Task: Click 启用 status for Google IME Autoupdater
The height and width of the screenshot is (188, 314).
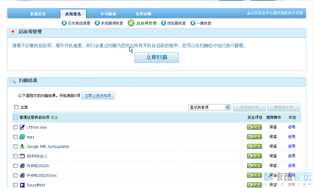Action: pos(292,146)
